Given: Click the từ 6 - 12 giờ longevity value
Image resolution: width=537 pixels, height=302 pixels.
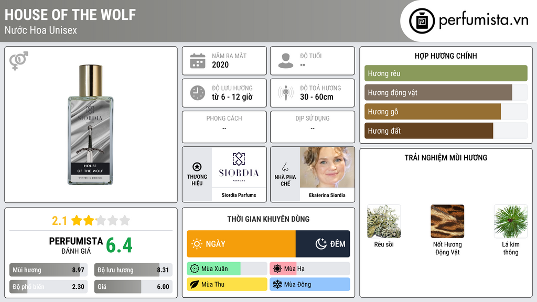Looking at the screenshot, I should pyautogui.click(x=232, y=97).
